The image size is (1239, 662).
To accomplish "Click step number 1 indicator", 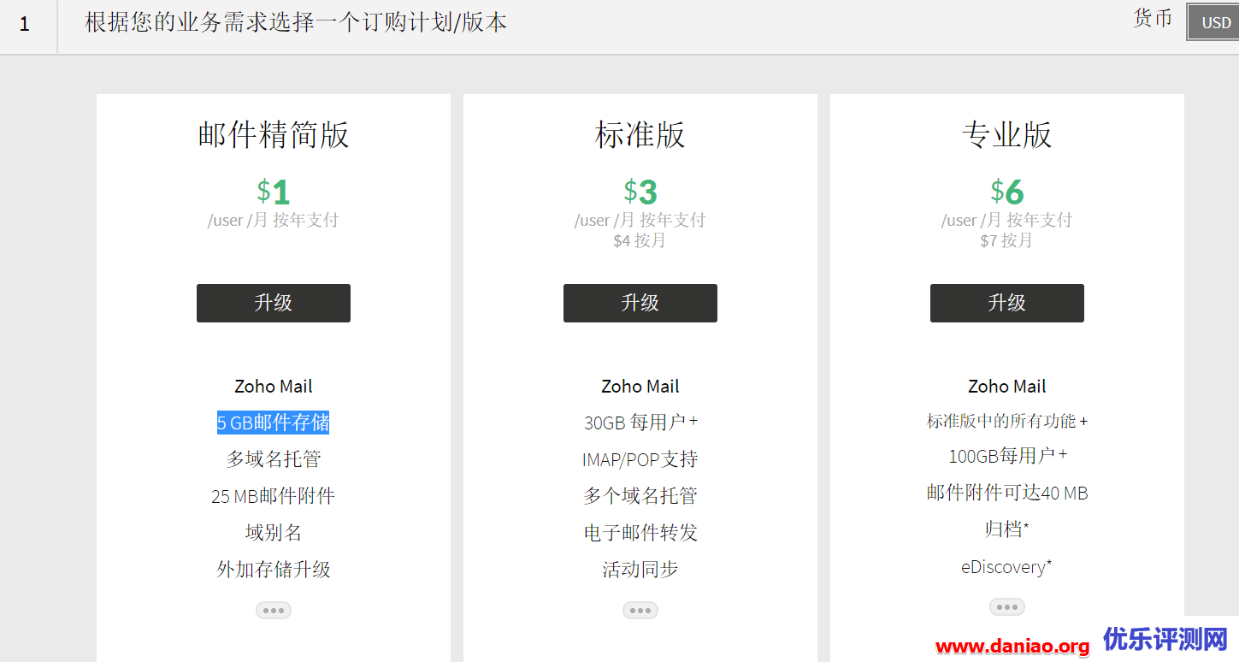I will (25, 24).
